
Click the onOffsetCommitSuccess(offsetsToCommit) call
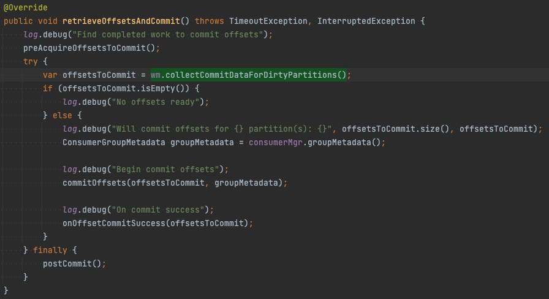point(156,223)
